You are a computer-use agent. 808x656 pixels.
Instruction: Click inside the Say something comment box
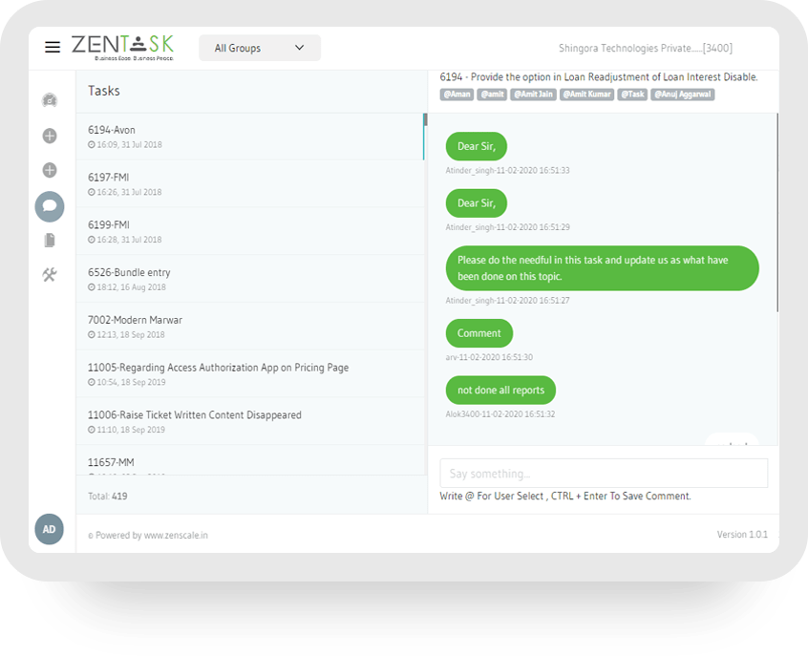click(603, 473)
